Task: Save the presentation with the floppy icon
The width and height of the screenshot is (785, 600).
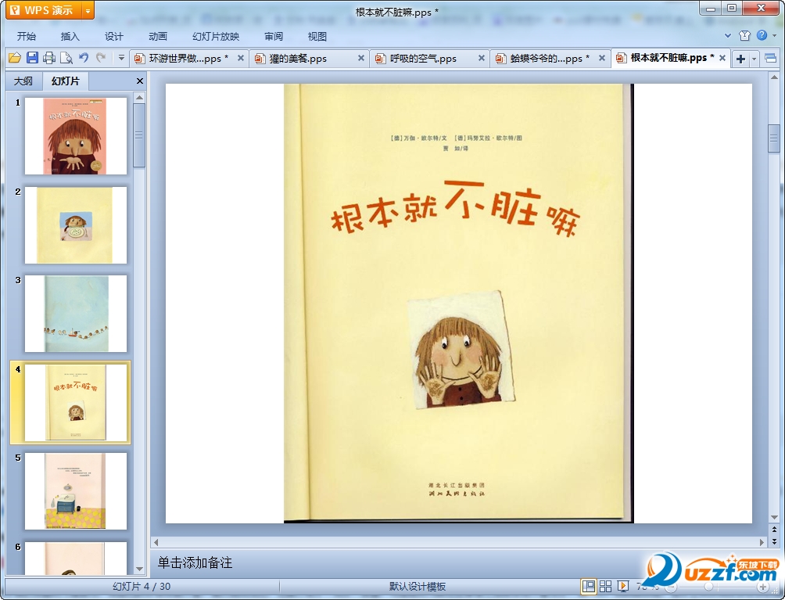Action: point(32,58)
